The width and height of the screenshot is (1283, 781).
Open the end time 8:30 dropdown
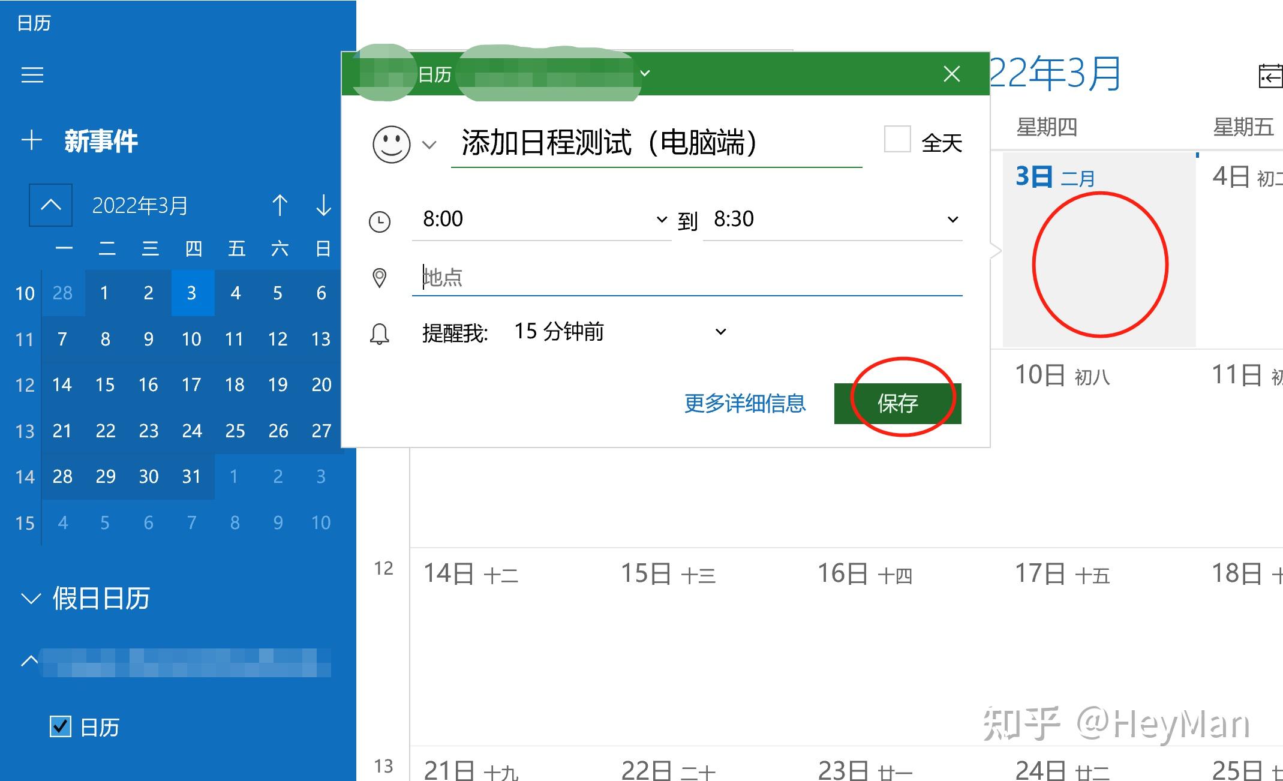click(x=952, y=220)
